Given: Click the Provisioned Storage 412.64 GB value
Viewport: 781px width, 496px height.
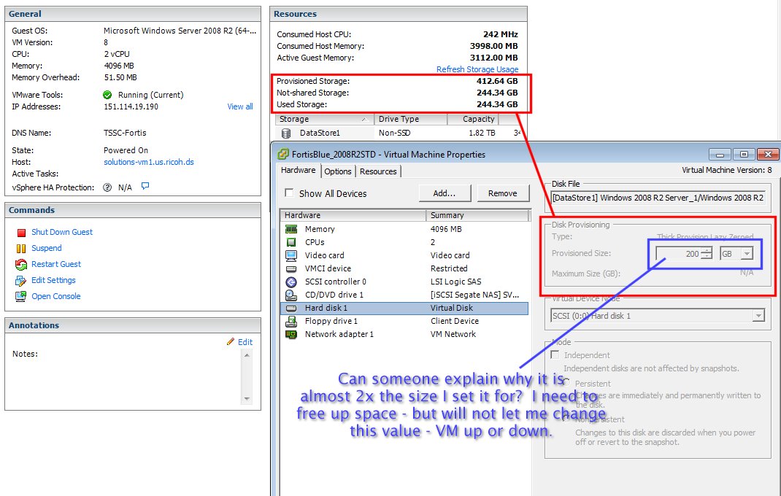Looking at the screenshot, I should point(497,81).
